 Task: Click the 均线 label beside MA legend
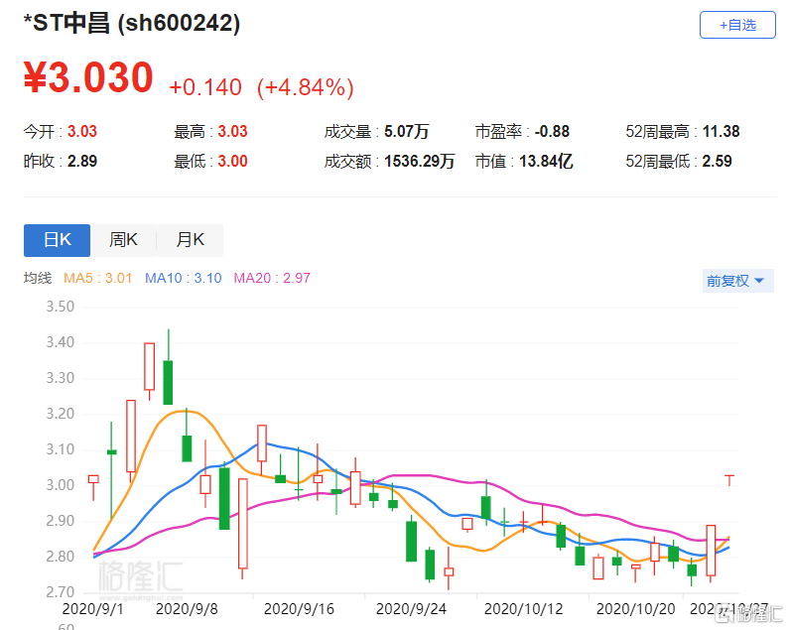pos(38,278)
